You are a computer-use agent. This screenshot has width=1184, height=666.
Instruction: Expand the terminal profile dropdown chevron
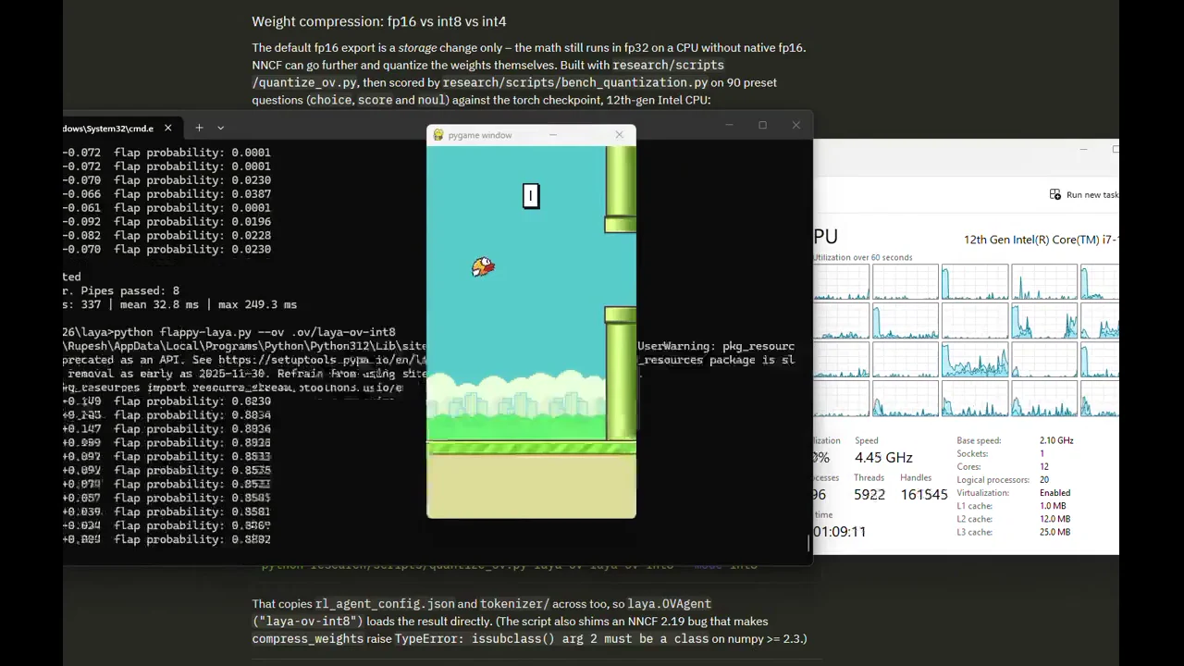[220, 128]
